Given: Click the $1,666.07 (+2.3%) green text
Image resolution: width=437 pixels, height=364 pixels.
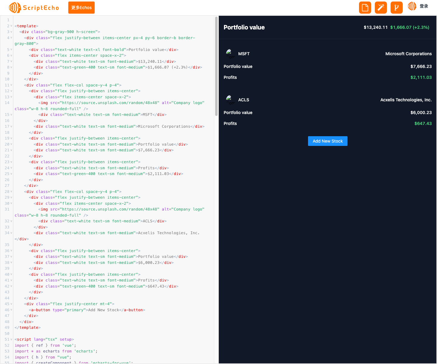Looking at the screenshot, I should 410,27.
